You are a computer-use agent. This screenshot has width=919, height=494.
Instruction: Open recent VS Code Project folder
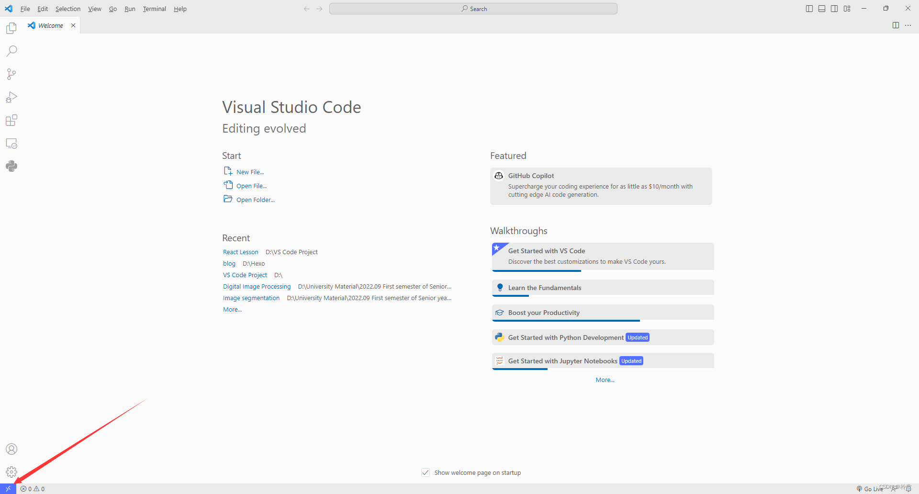(245, 275)
